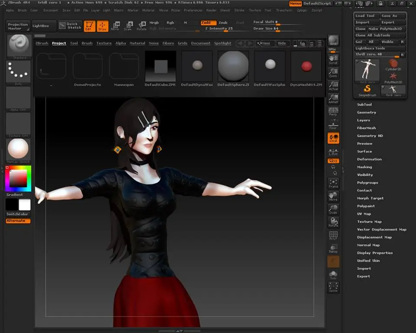416x333 pixels.
Task: Click the Xpose icon
Action: (333, 287)
